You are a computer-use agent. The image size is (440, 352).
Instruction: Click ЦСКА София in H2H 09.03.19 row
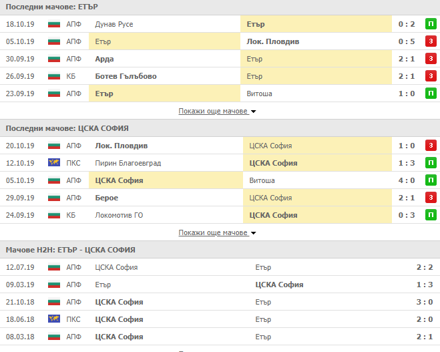tap(279, 285)
